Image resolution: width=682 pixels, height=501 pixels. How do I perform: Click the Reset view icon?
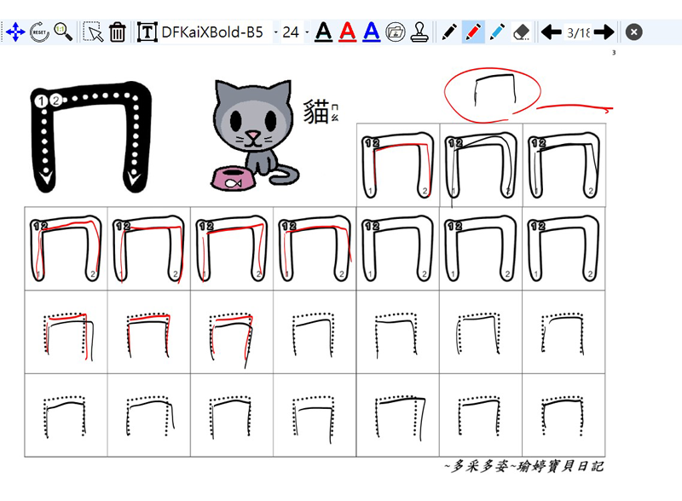pyautogui.click(x=39, y=32)
